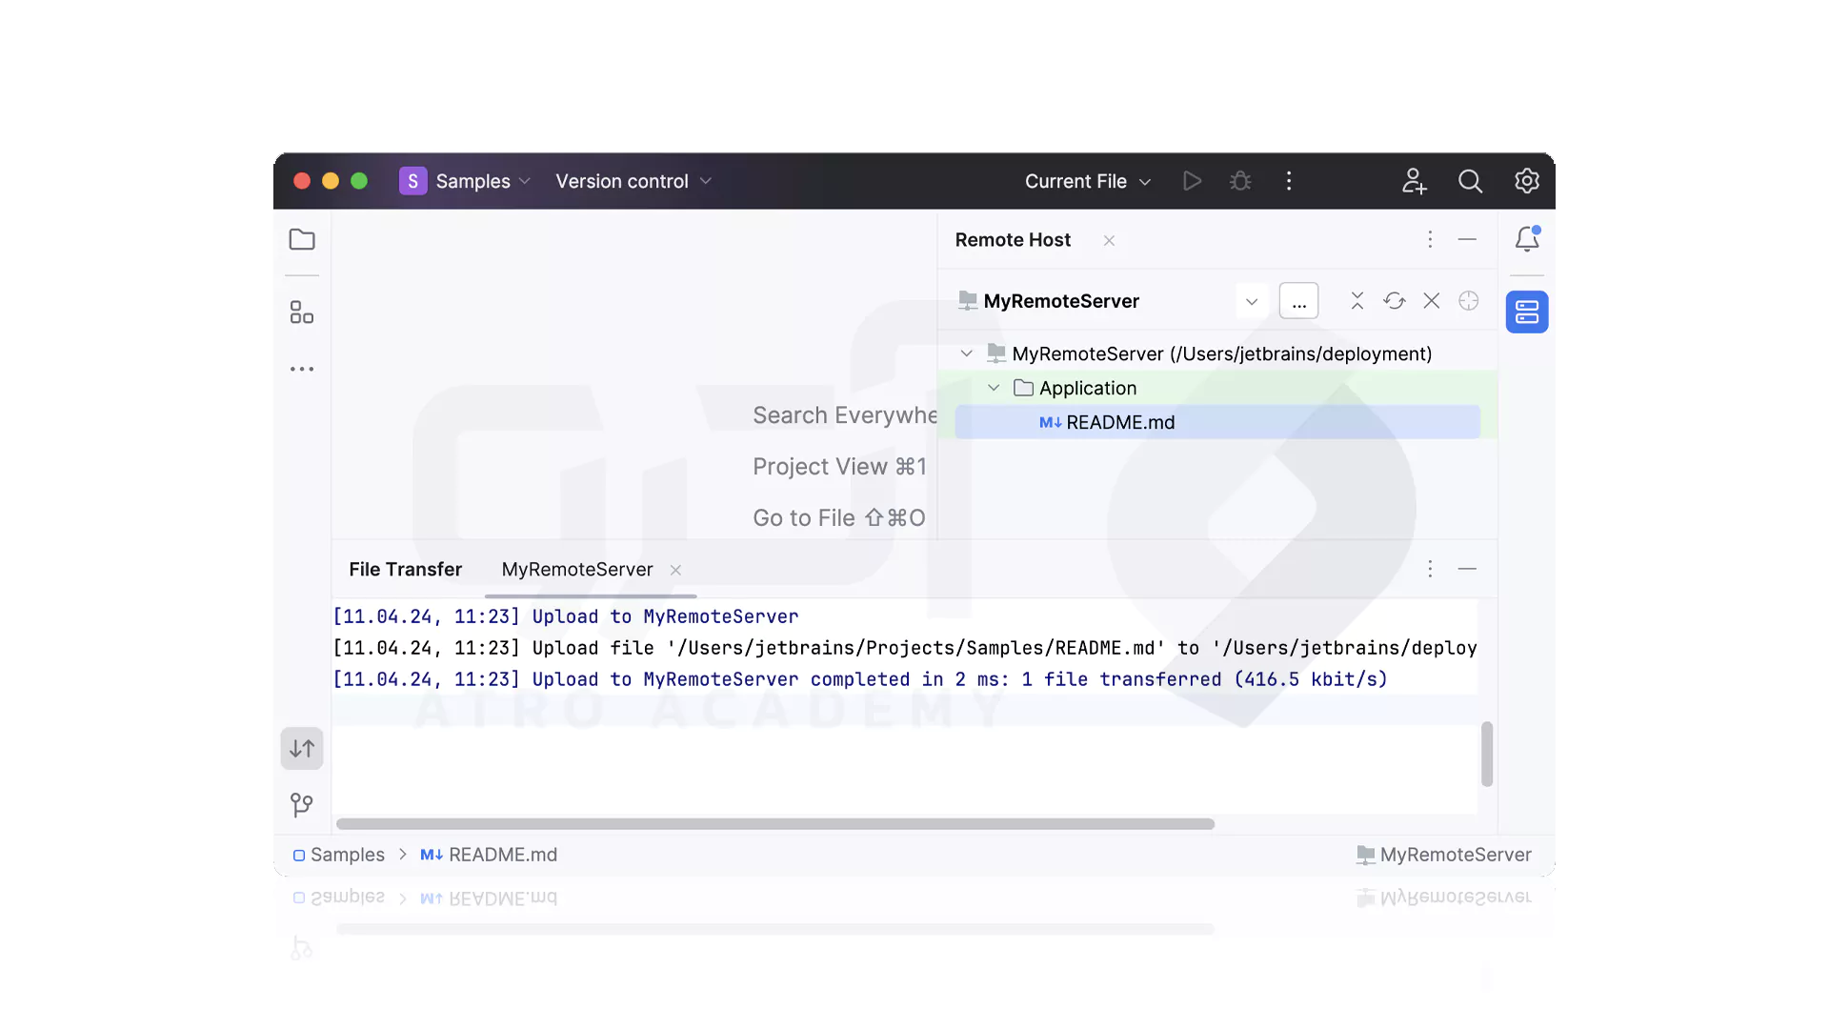Viewport: 1829px width, 1029px height.
Task: Open the Project tool window folder icon
Action: pos(302,239)
